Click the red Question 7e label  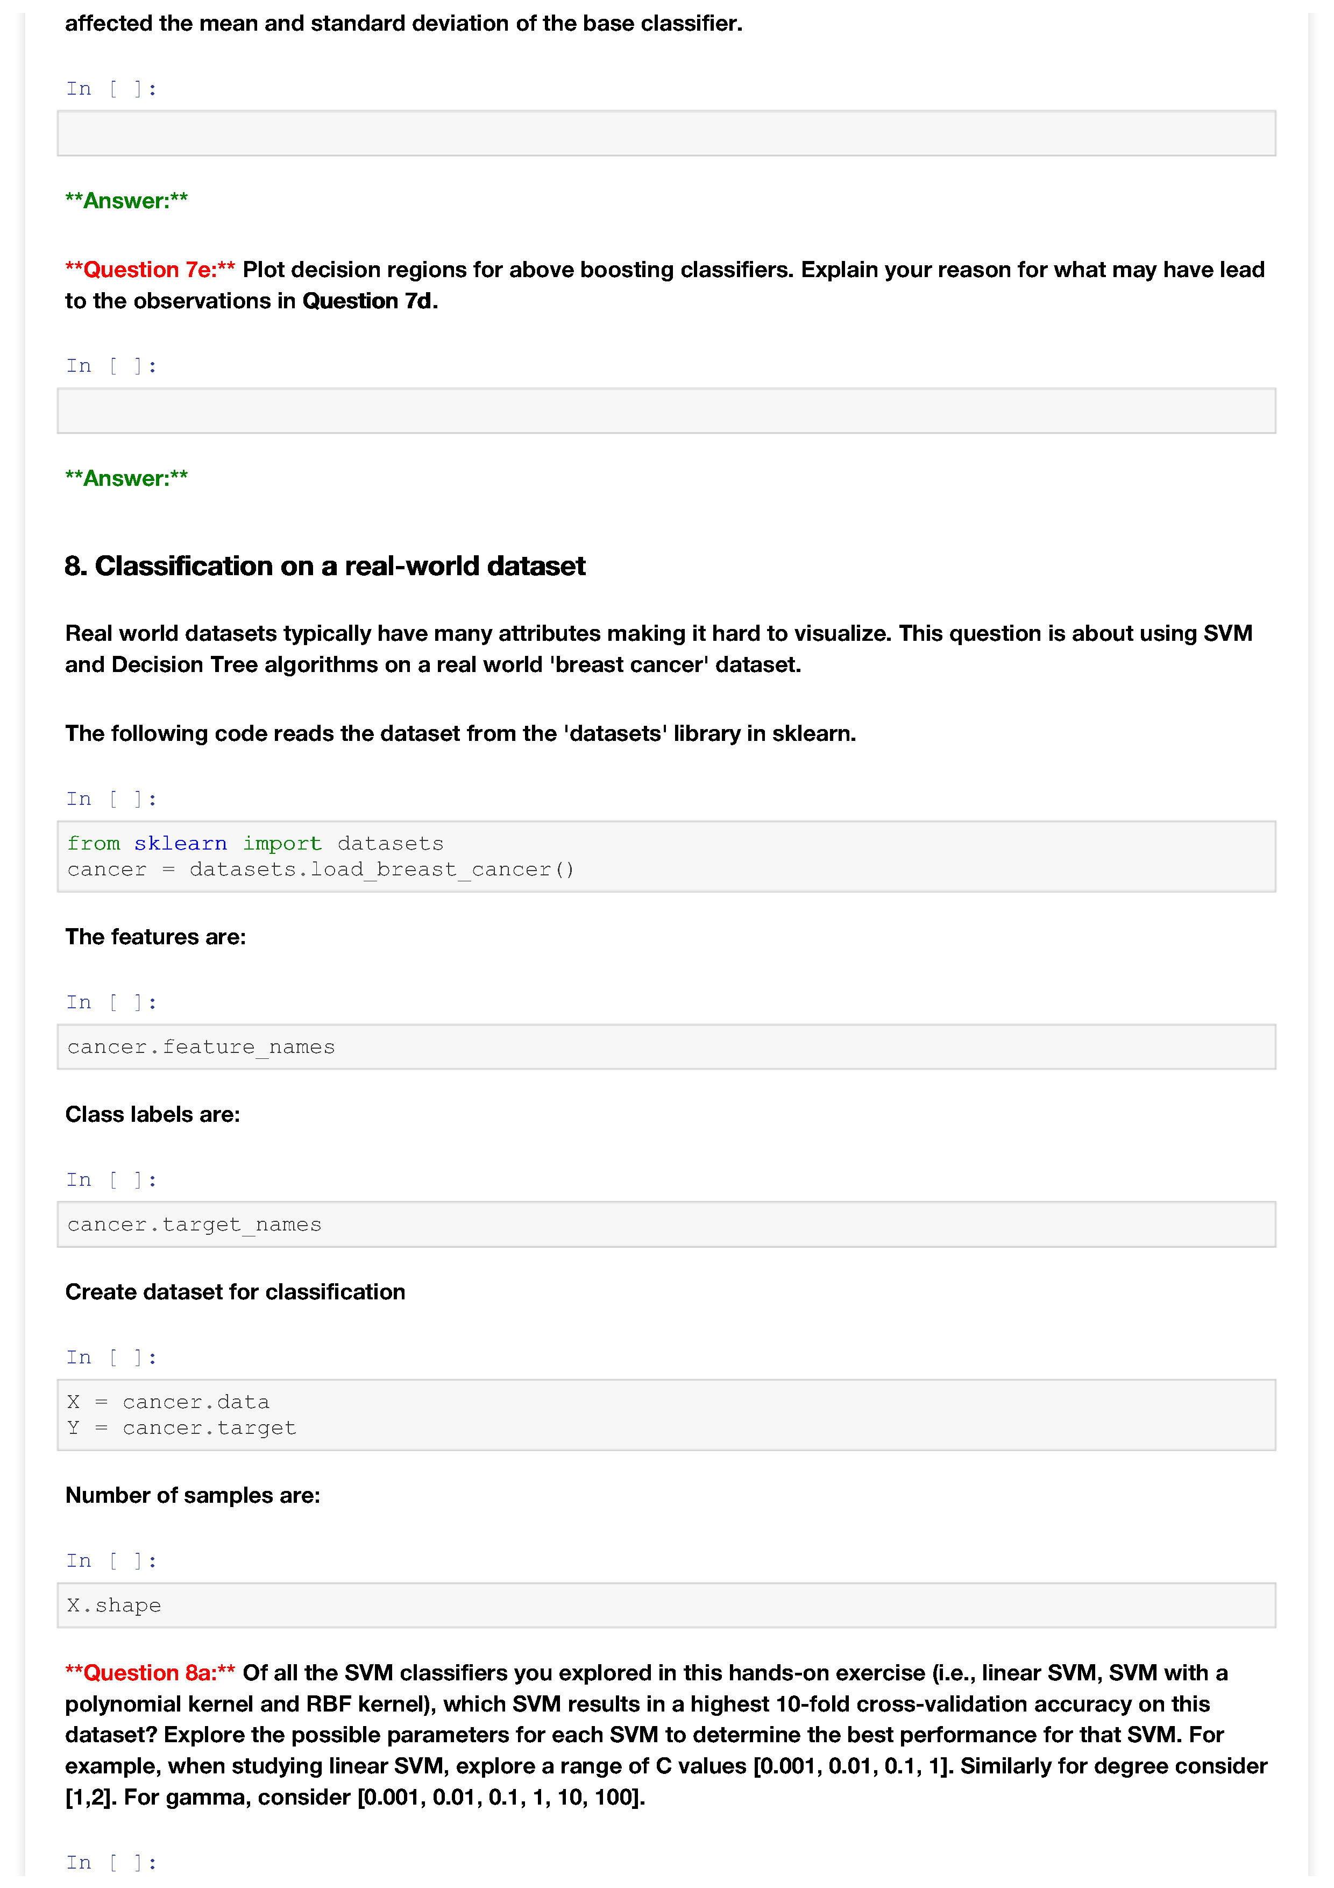coord(151,270)
